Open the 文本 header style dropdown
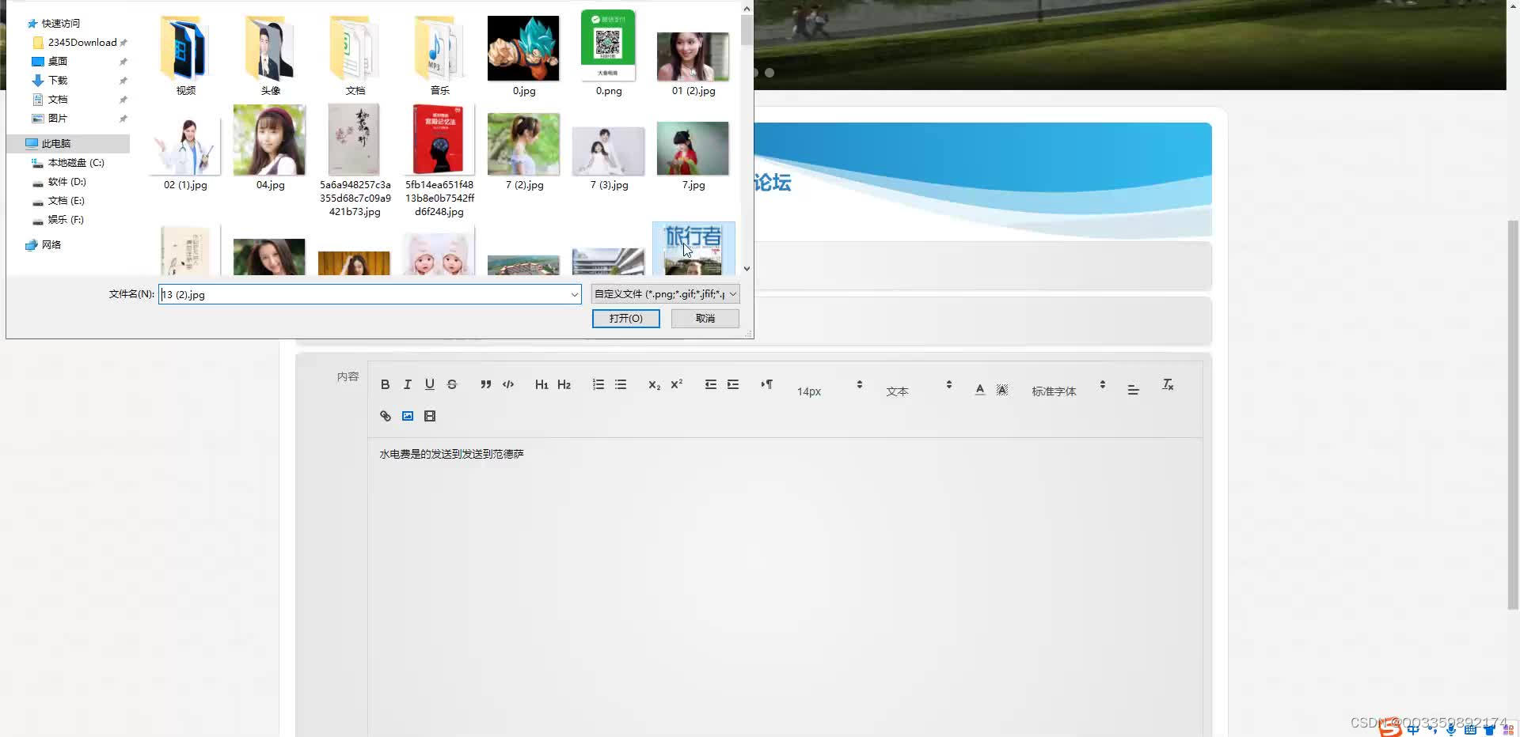 click(x=918, y=391)
